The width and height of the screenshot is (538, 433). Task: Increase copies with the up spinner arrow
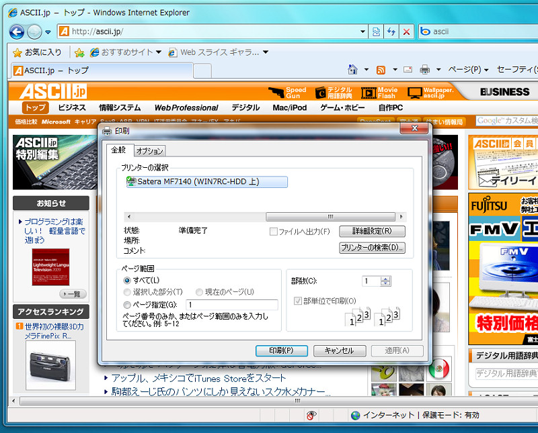(385, 279)
